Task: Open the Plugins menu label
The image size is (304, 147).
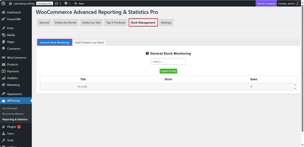Action: [x=12, y=127]
